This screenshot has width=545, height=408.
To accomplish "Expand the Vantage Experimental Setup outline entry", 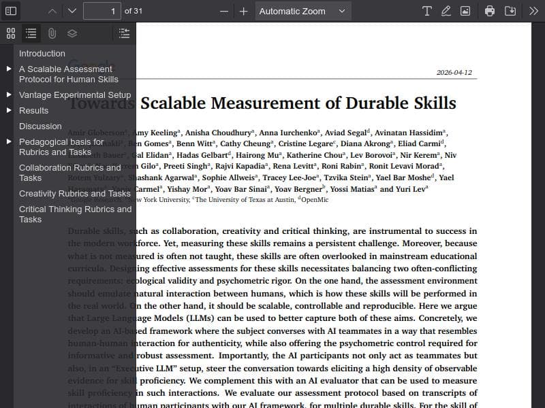I will (9, 95).
